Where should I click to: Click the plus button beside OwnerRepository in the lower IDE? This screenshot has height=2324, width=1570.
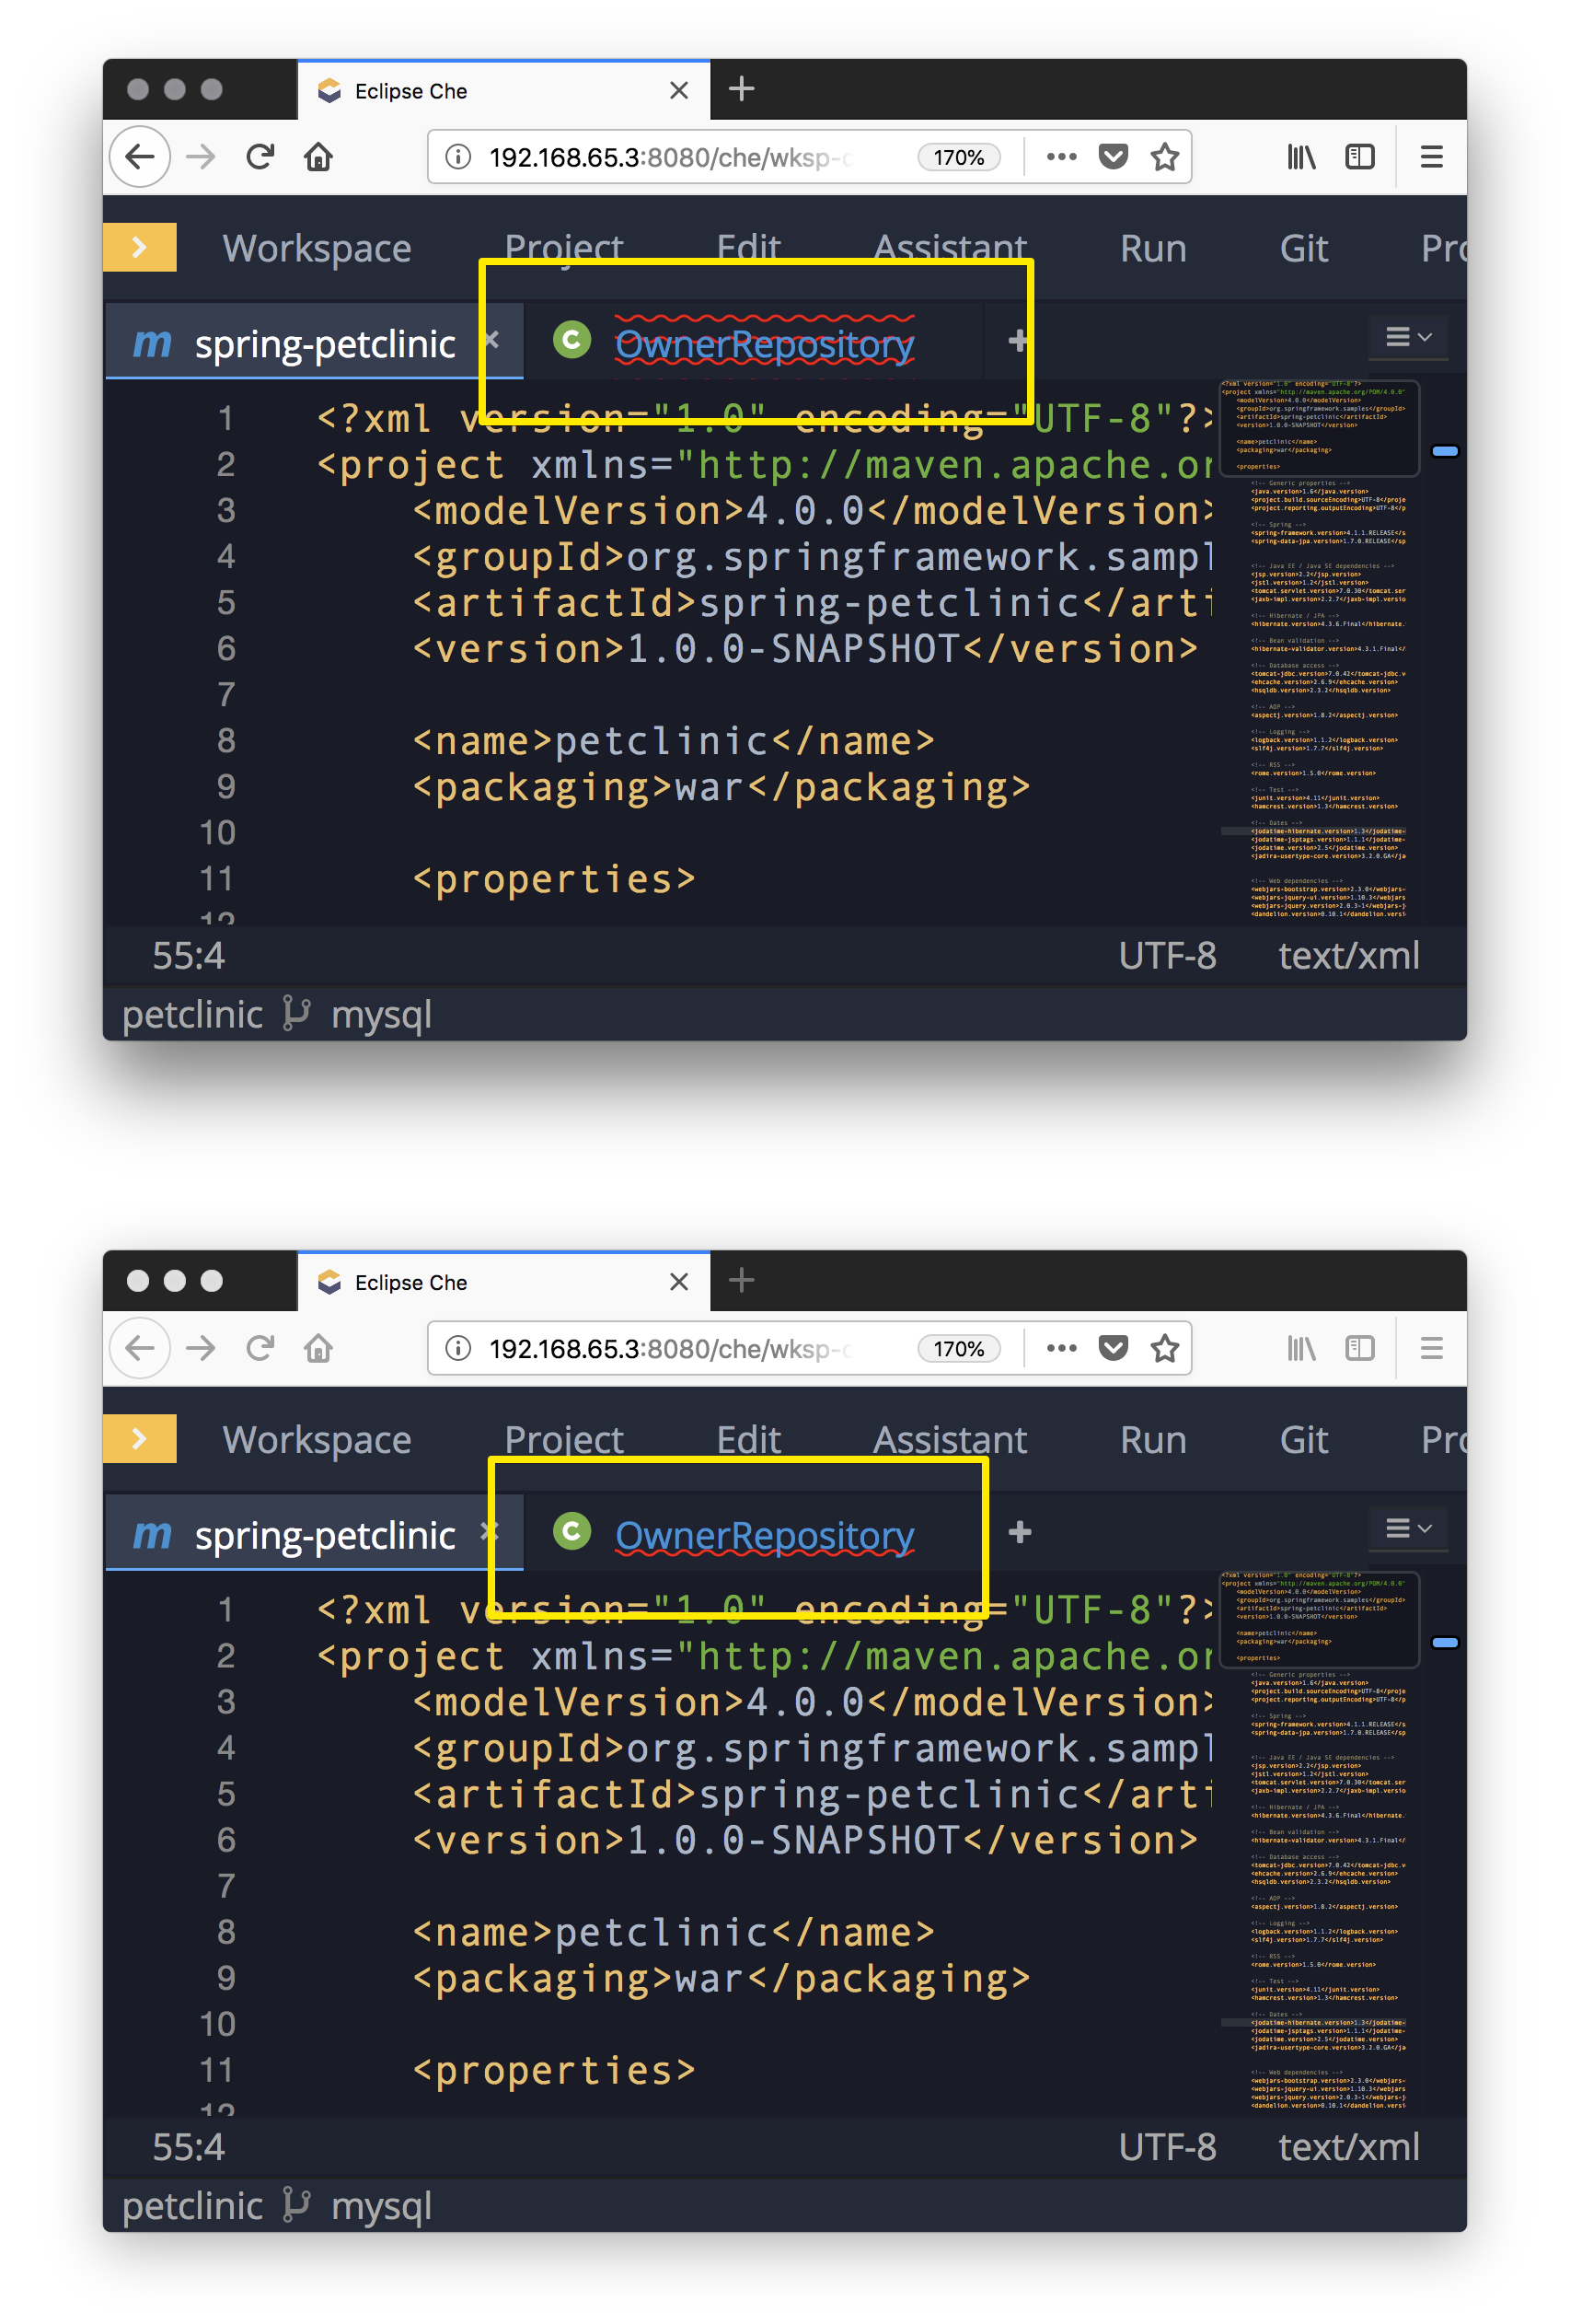tap(1020, 1531)
